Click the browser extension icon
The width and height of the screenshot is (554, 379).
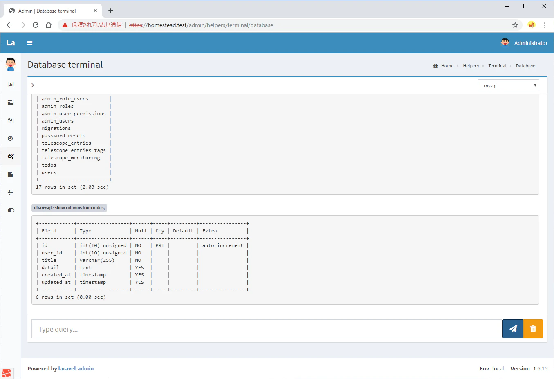531,25
